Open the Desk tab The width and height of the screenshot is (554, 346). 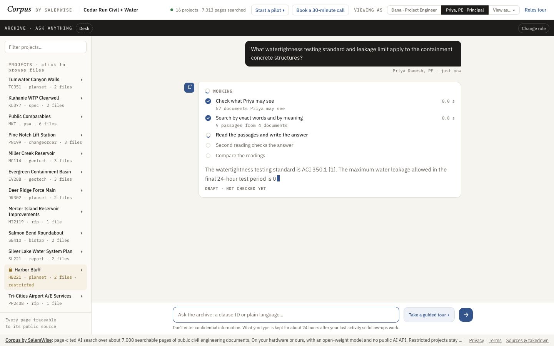point(84,28)
